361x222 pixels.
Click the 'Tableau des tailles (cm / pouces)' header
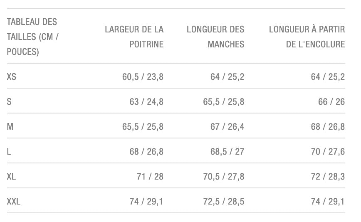(32, 37)
